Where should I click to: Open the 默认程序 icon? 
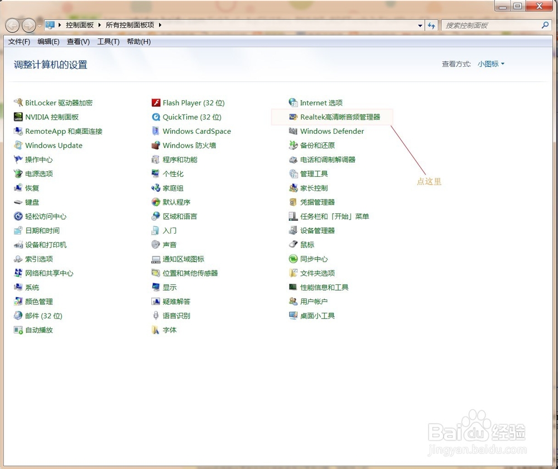coord(156,202)
